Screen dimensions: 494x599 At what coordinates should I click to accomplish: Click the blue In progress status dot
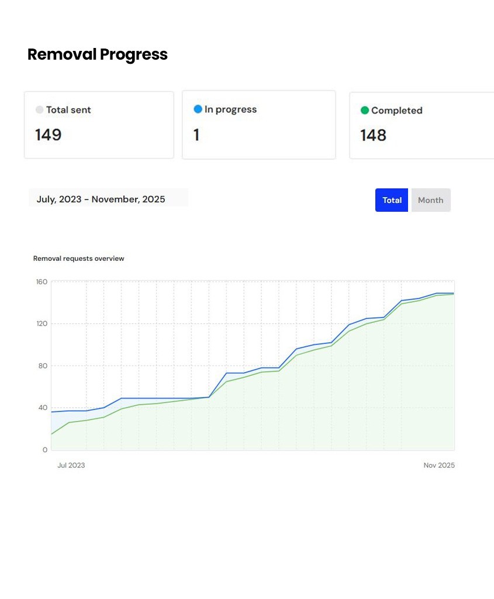click(198, 109)
